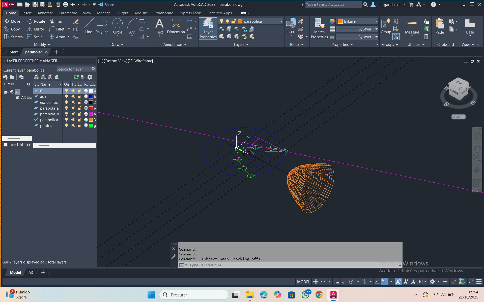Open the parabolica layer dropdown
The width and height of the screenshot is (484, 302).
[281, 21]
